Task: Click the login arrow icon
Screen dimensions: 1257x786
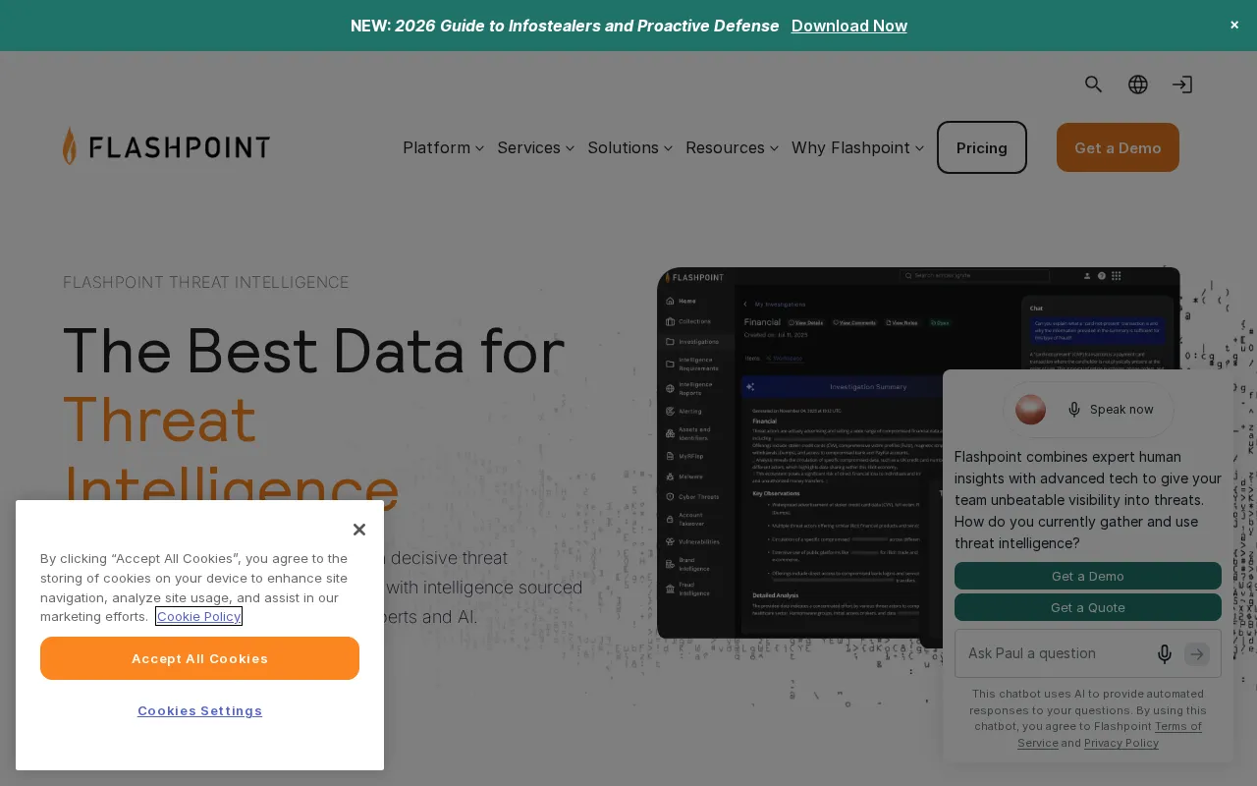Action: click(x=1182, y=84)
